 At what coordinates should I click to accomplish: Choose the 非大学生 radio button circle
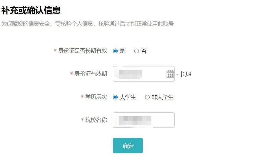147,97
